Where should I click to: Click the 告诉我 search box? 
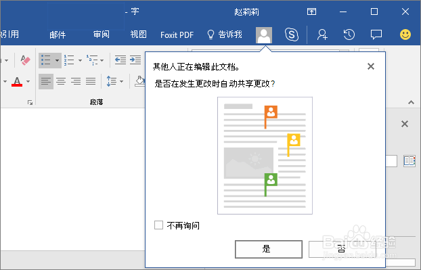(x=225, y=35)
